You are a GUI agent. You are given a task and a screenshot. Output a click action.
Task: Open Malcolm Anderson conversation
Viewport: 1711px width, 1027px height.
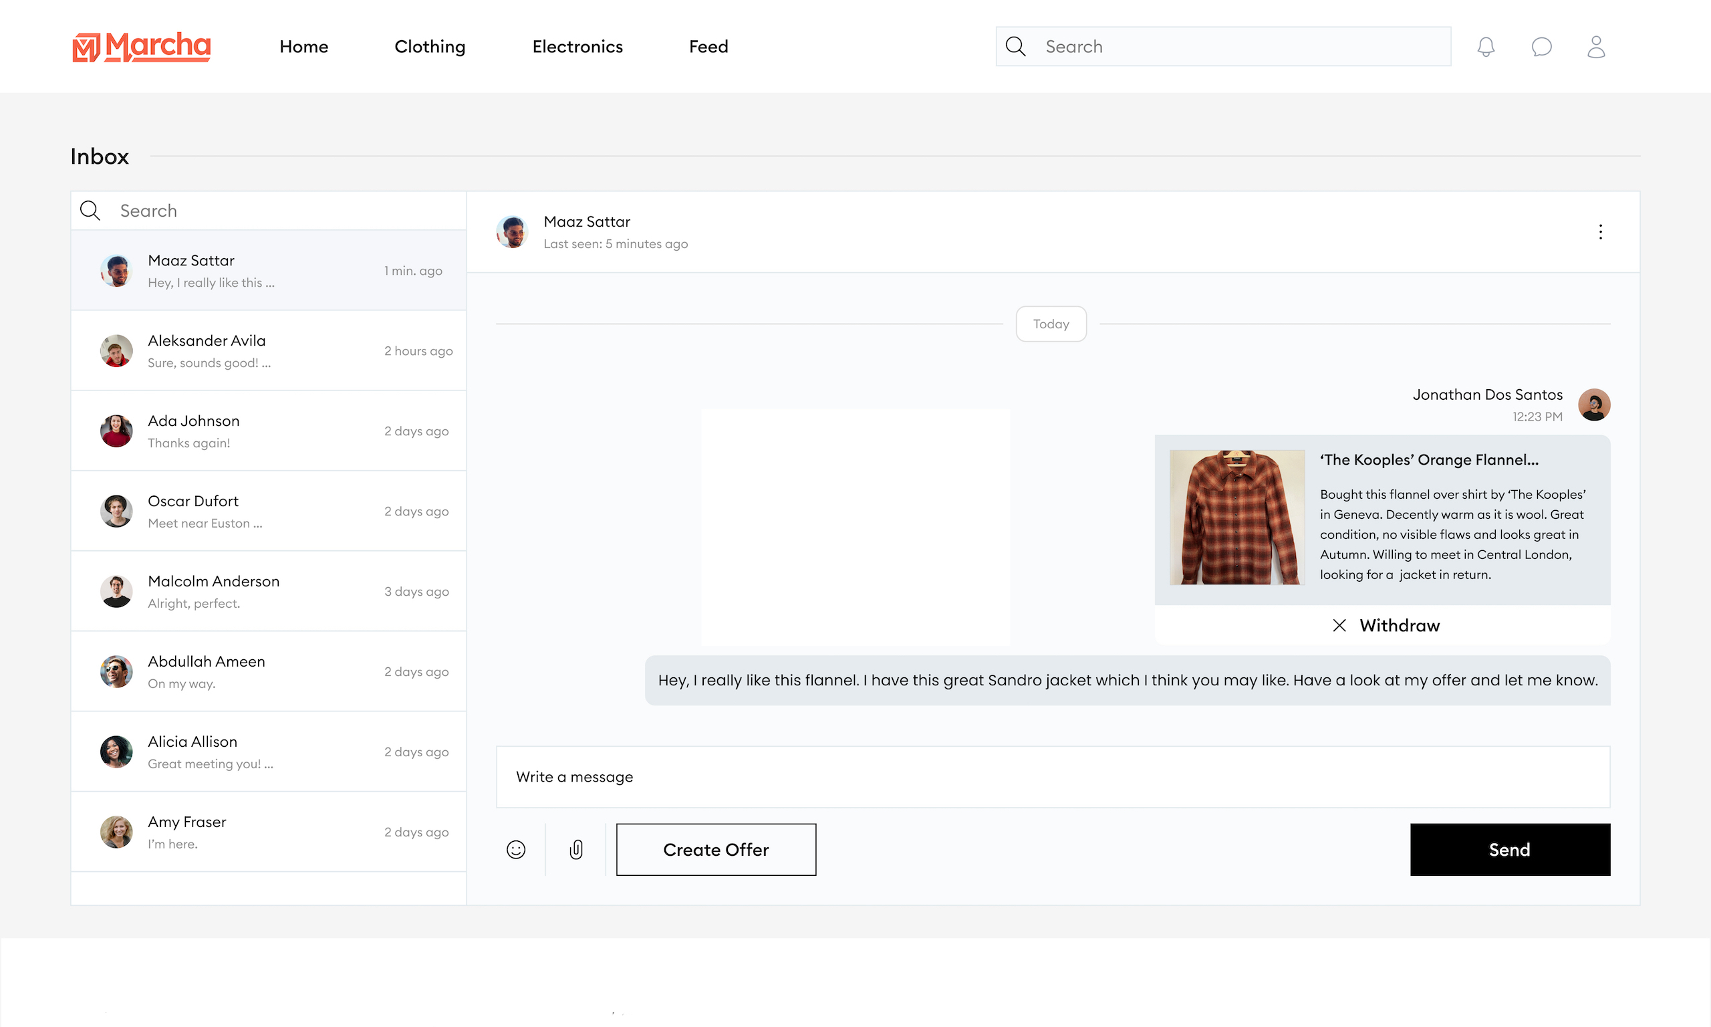click(268, 592)
